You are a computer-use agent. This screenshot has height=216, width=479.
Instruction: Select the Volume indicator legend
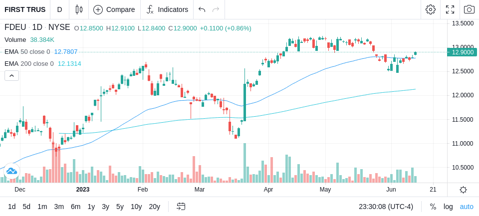[x=15, y=40]
